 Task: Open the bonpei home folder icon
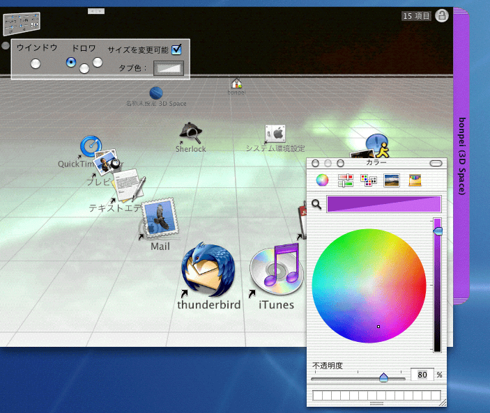pos(236,84)
